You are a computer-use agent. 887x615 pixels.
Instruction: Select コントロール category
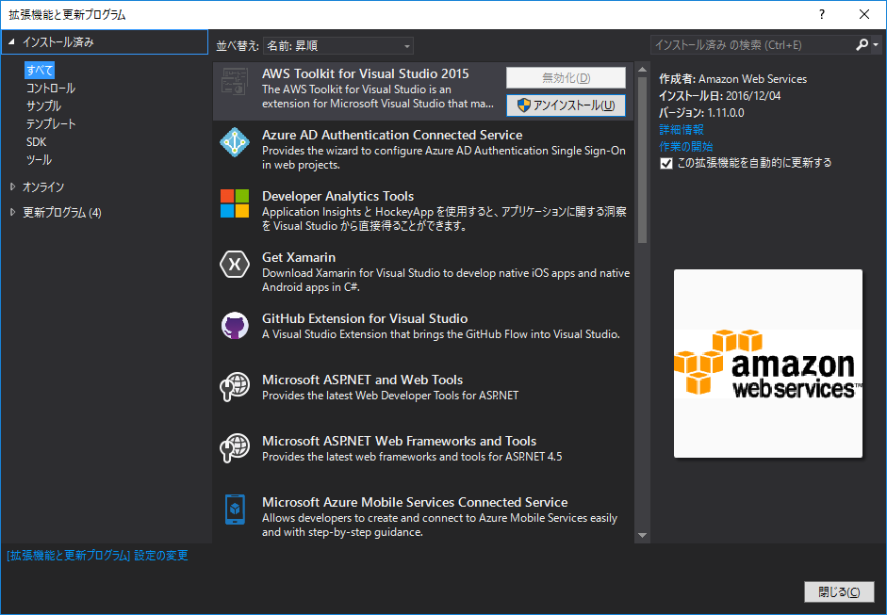point(50,89)
